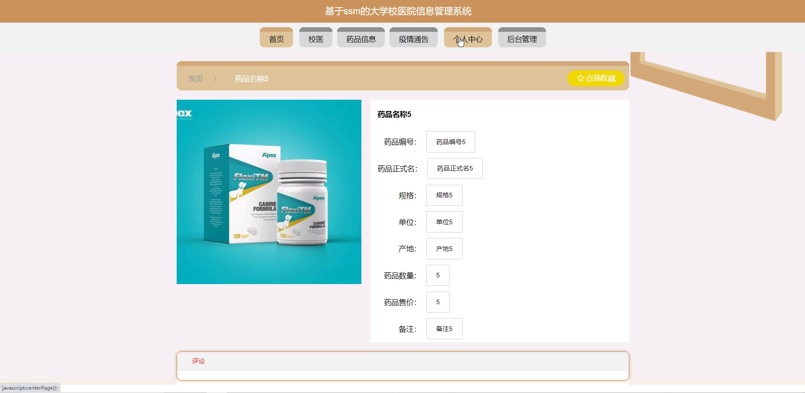Select the 药品正式名5 value box
Screen dimensions: 805x393
pyautogui.click(x=455, y=168)
